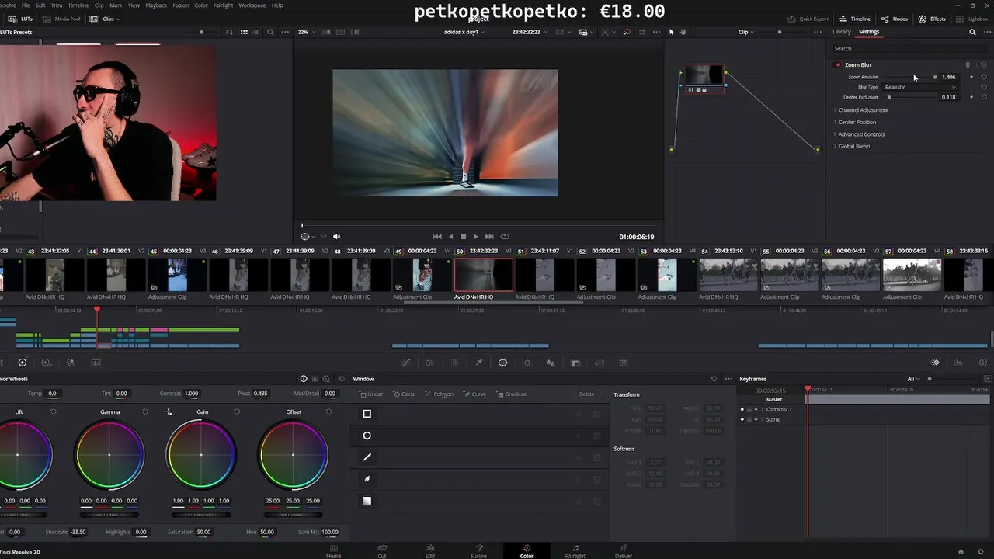Select clip 50 thumbnail in the clip strip

click(484, 275)
